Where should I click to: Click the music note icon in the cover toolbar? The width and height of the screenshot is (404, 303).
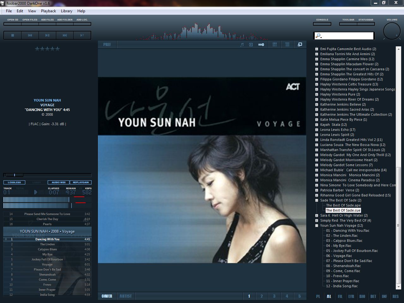[x=242, y=45]
